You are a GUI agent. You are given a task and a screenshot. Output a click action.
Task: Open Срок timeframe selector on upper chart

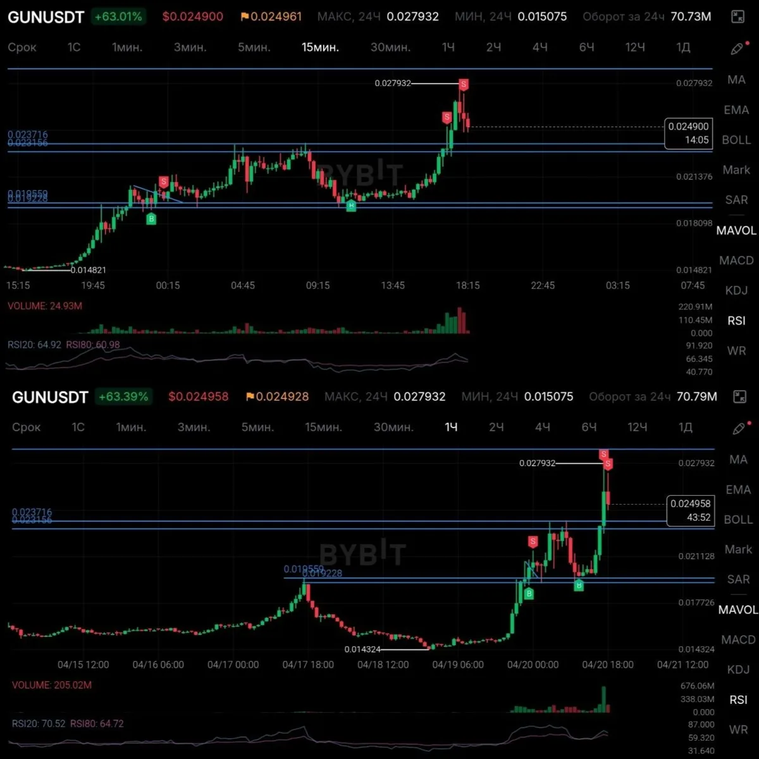pos(22,47)
